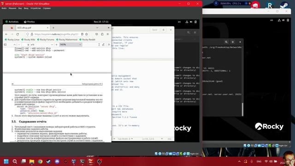295x166 pixels.
Task: Open Rocky Linux bookmark
Action: (12, 40)
